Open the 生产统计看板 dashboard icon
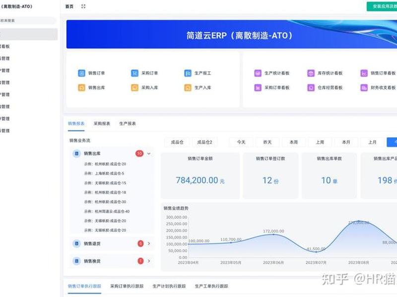This screenshot has height=297, width=397. pos(258,73)
